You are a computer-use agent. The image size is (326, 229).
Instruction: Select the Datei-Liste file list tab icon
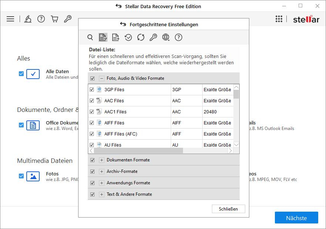(x=103, y=37)
